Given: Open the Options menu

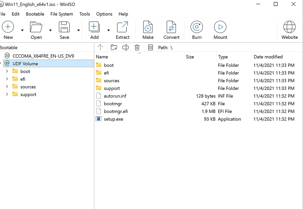Looking at the screenshot, I should tap(104, 14).
